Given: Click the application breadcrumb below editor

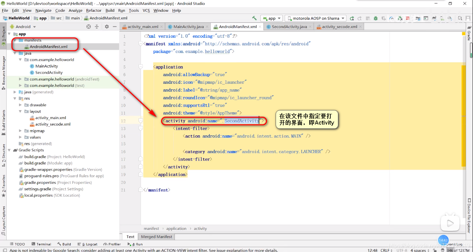Looking at the screenshot, I should point(176,228).
